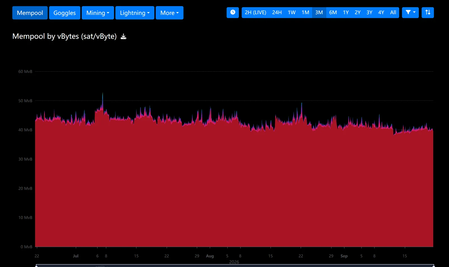The width and height of the screenshot is (449, 267).
Task: Go to the Goggles page
Action: coord(65,13)
